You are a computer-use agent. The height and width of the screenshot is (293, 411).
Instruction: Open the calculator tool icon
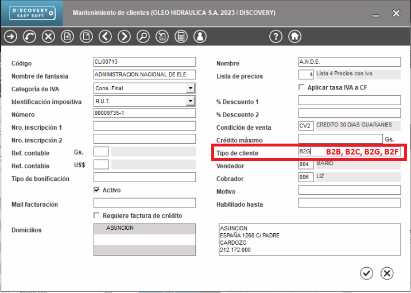pyautogui.click(x=181, y=37)
